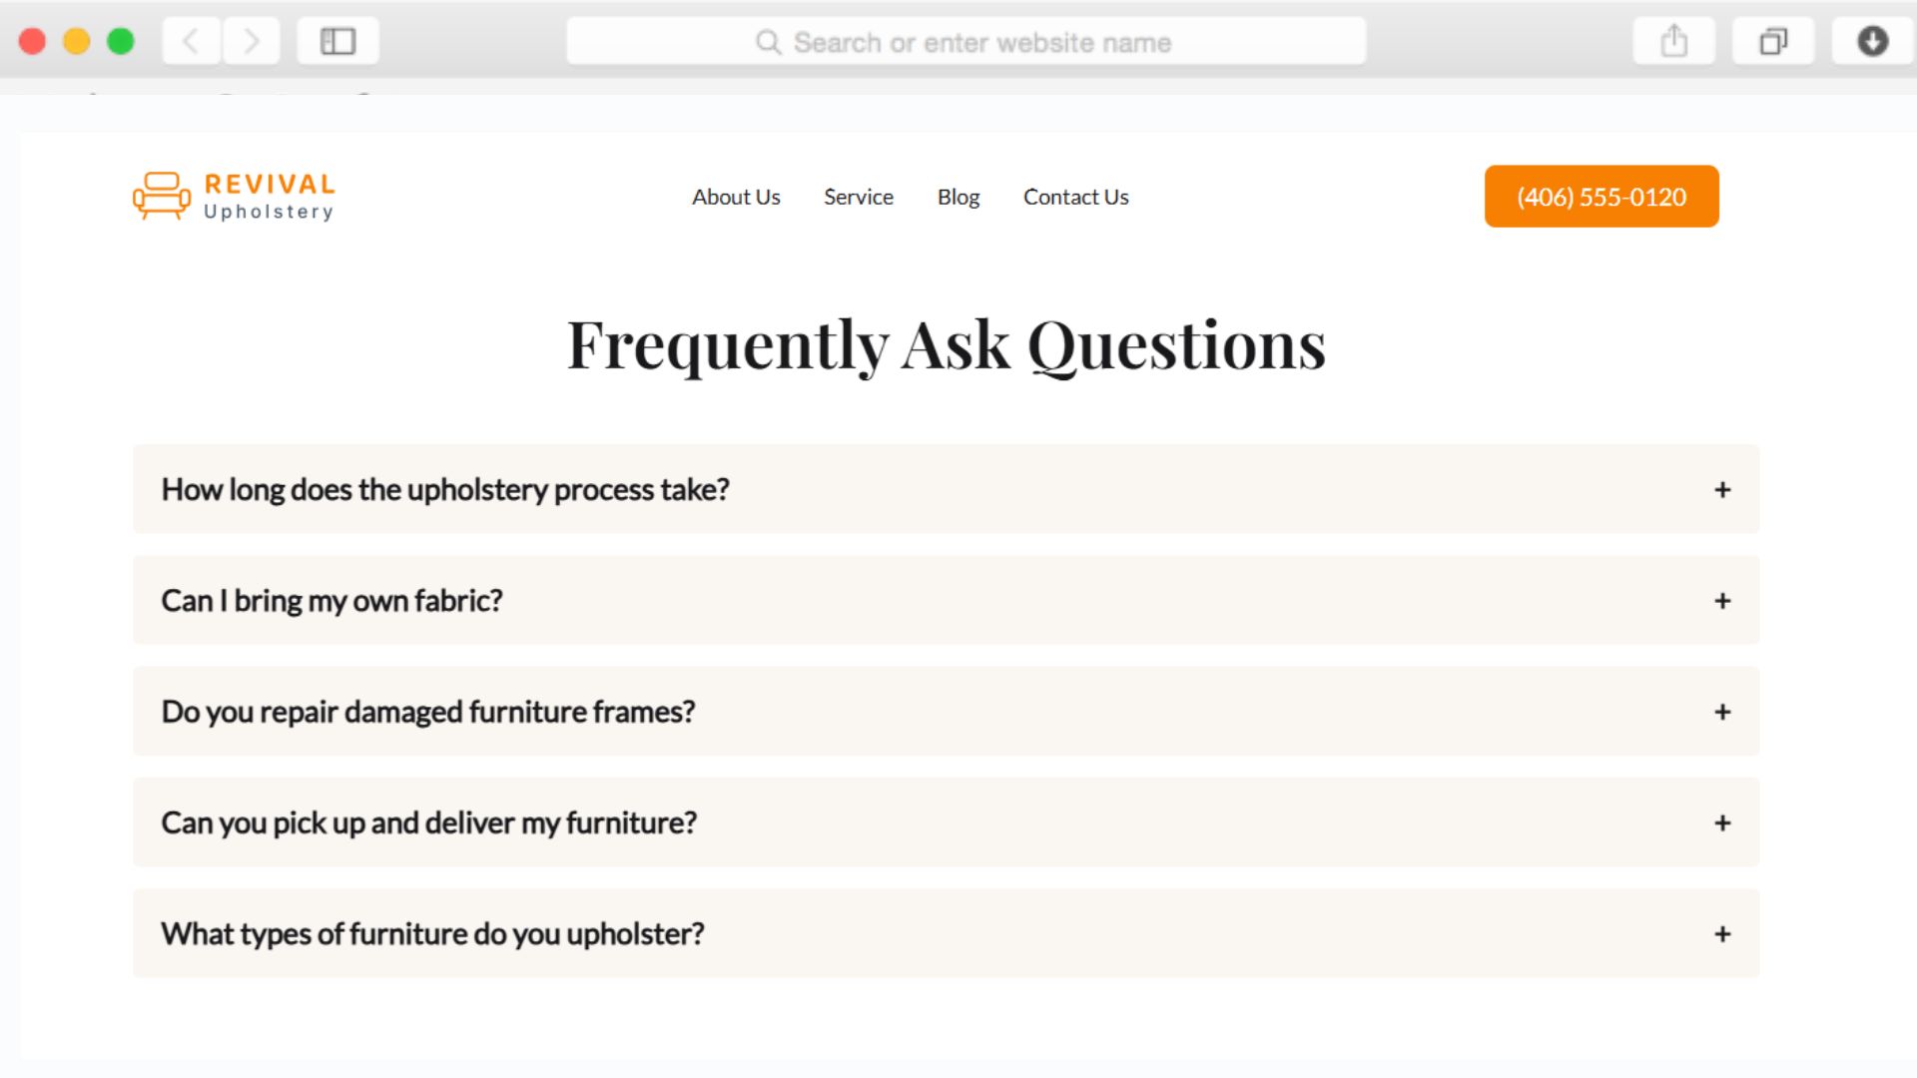Open the Contact Us page
This screenshot has height=1078, width=1917.
point(1075,198)
